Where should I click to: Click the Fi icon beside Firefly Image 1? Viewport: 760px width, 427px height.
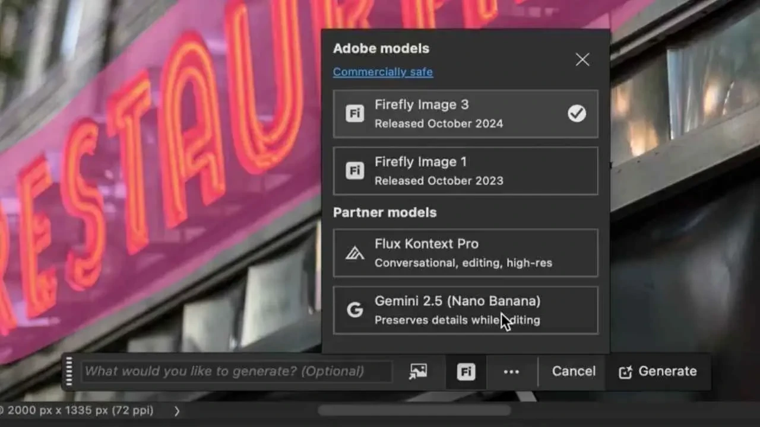(x=354, y=171)
